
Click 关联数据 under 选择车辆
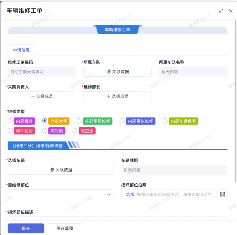point(61,170)
